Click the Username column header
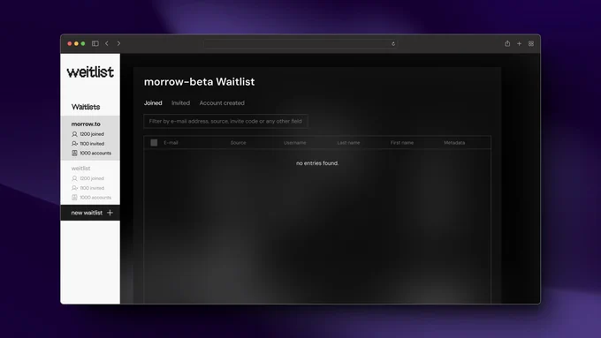 [294, 143]
